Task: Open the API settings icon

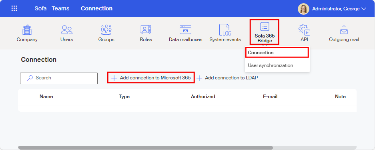Action: pos(304,30)
